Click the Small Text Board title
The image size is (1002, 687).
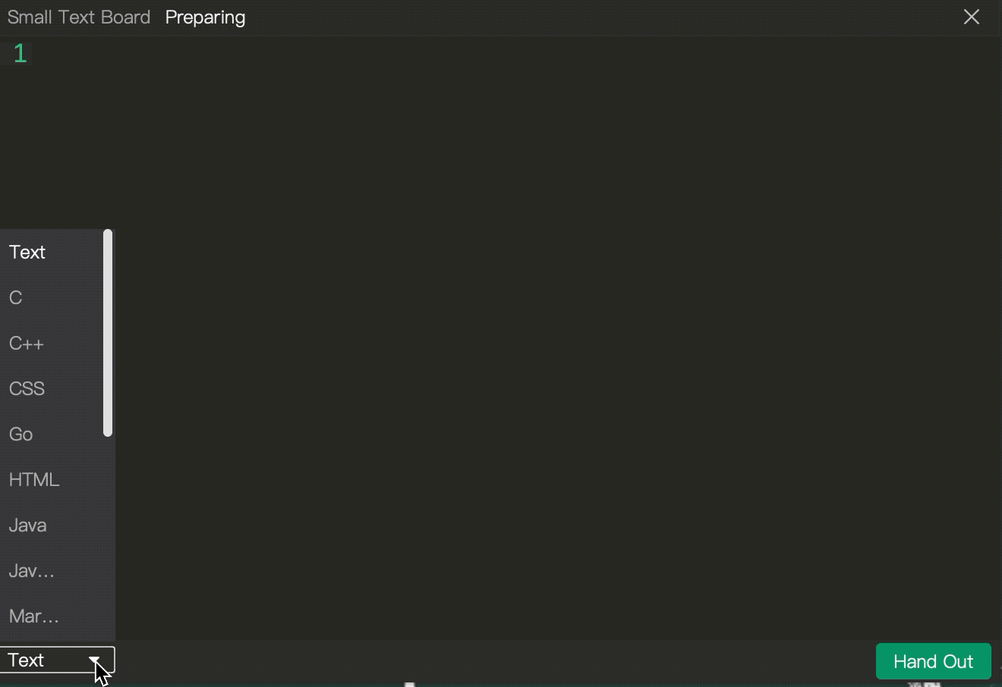click(x=79, y=17)
